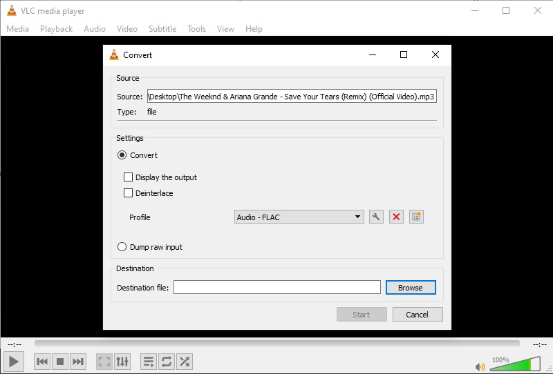
Task: Close the VLC media player window
Action: tap(538, 10)
